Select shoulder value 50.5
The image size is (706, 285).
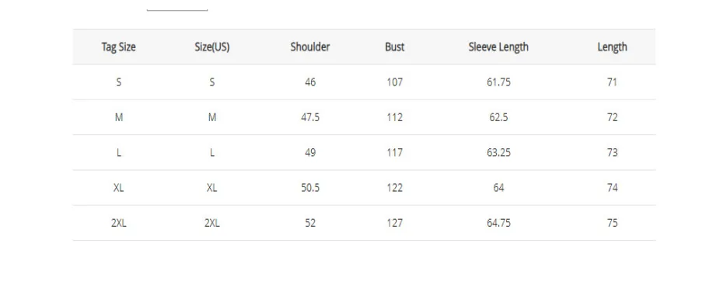click(310, 187)
